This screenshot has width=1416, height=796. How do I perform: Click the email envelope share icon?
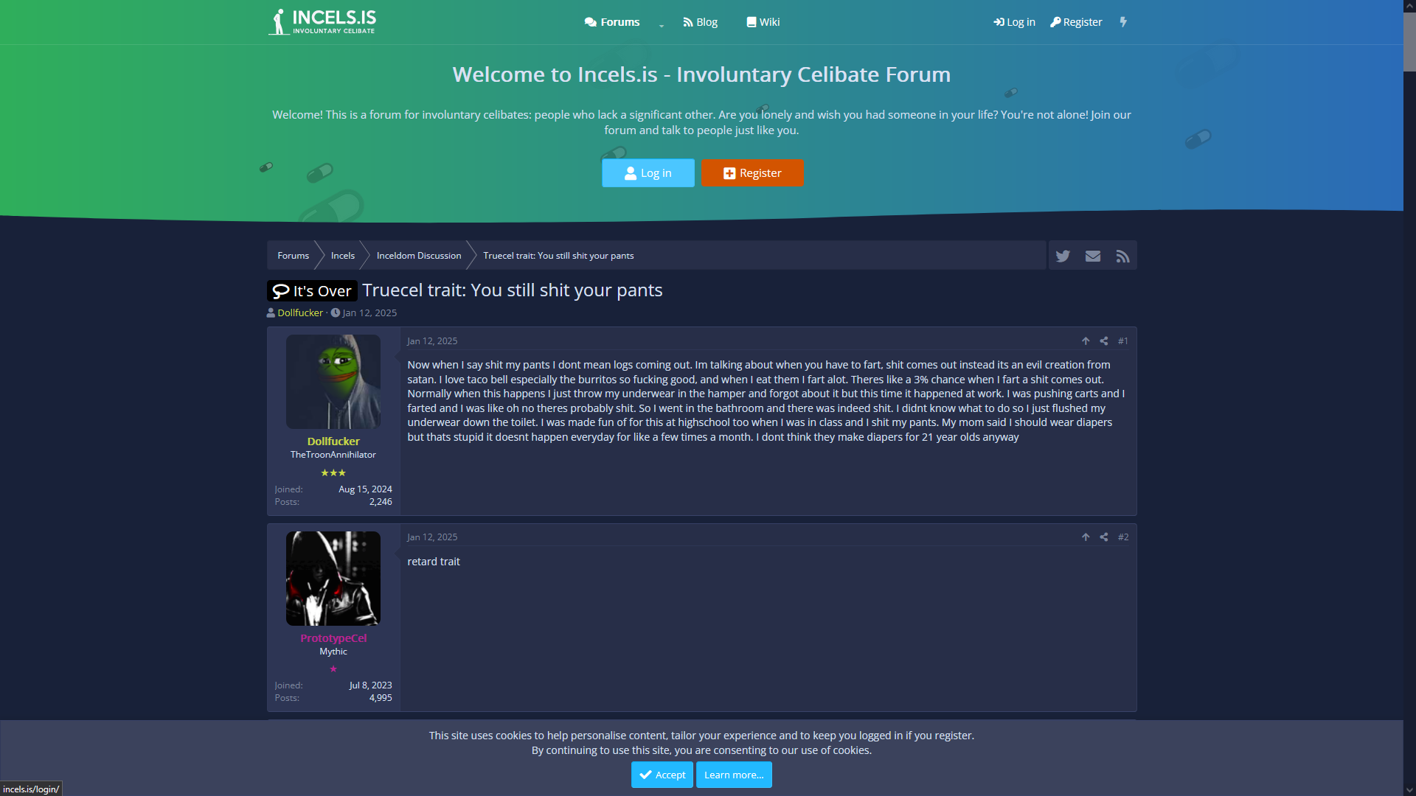click(1093, 256)
